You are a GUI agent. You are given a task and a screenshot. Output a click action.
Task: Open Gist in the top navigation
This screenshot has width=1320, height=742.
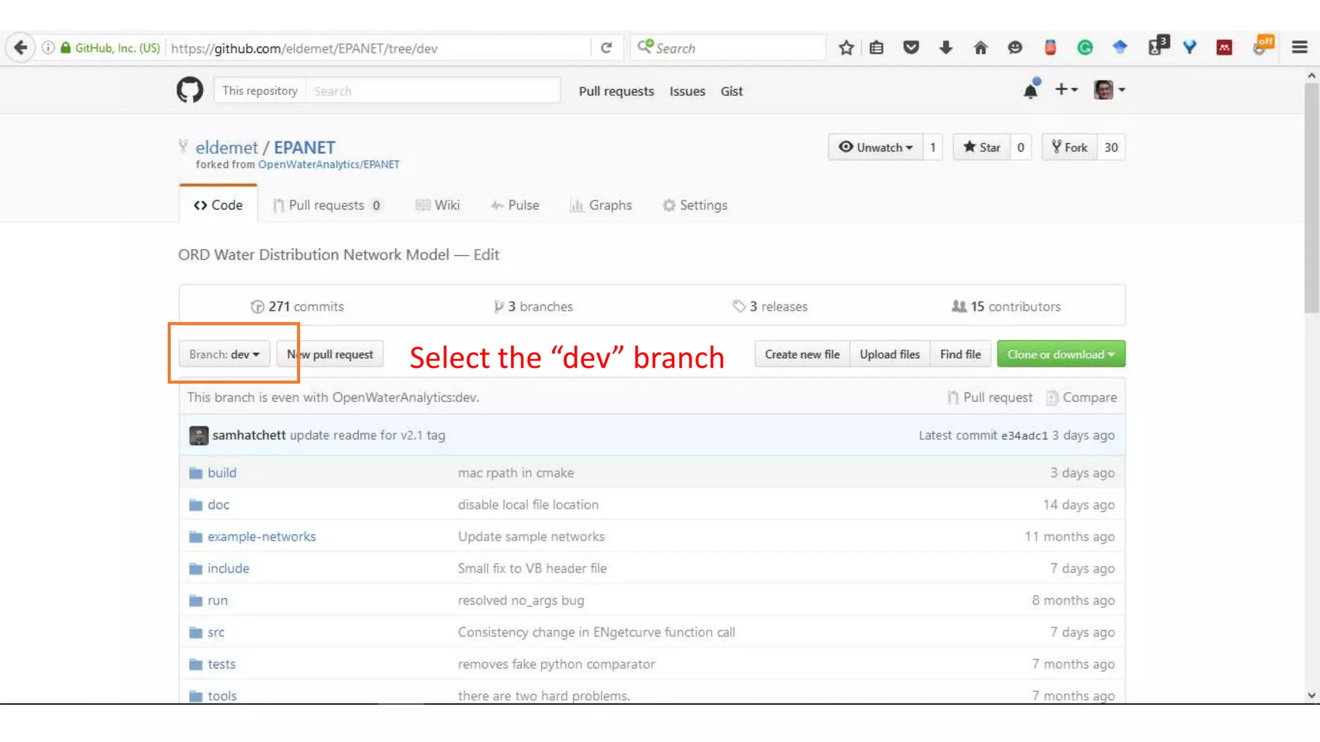pos(732,91)
